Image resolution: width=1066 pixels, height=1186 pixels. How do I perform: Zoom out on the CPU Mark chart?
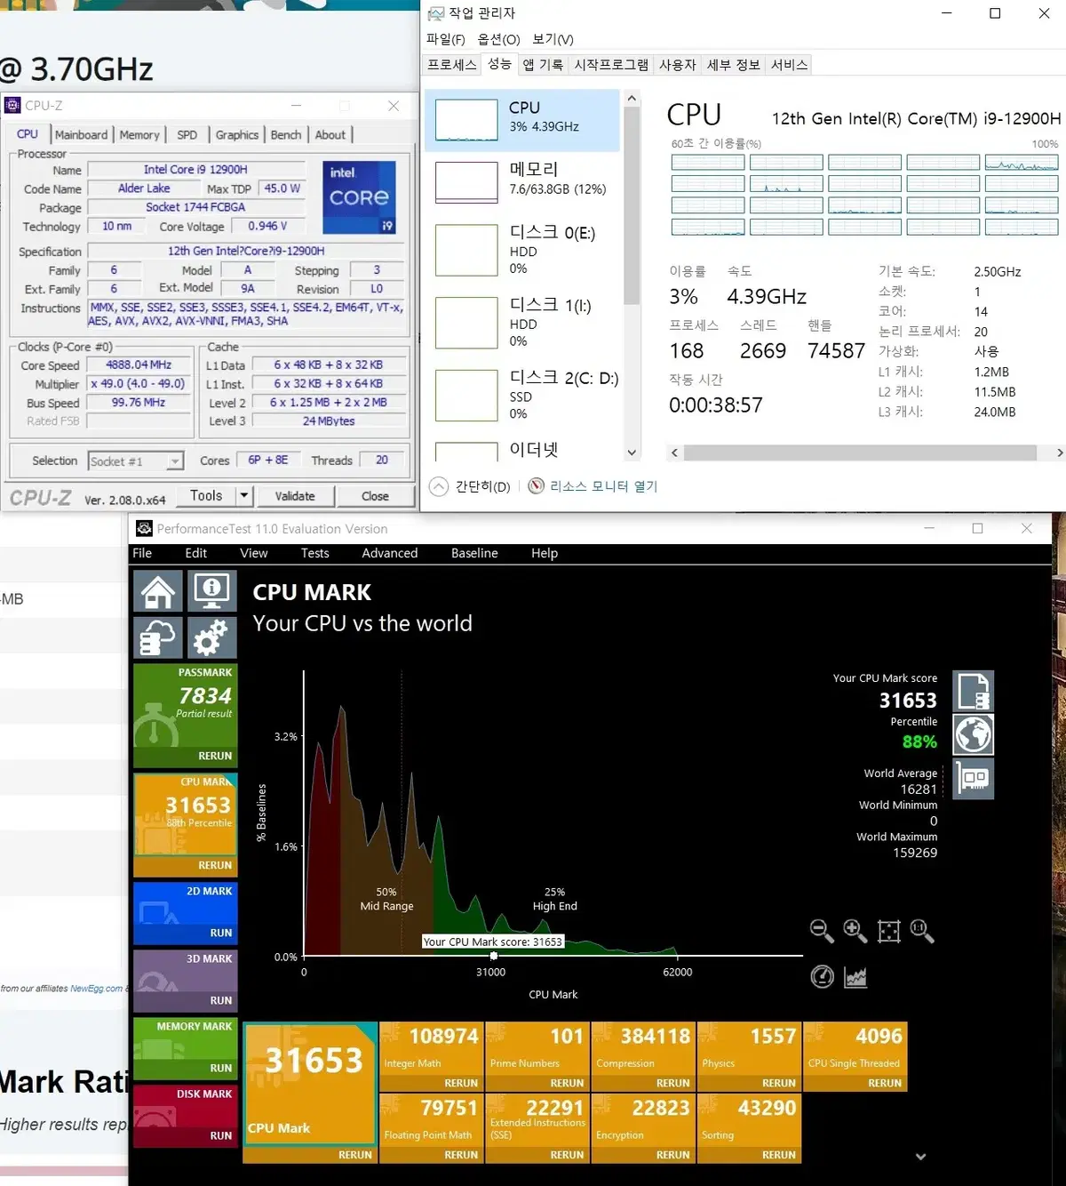822,931
